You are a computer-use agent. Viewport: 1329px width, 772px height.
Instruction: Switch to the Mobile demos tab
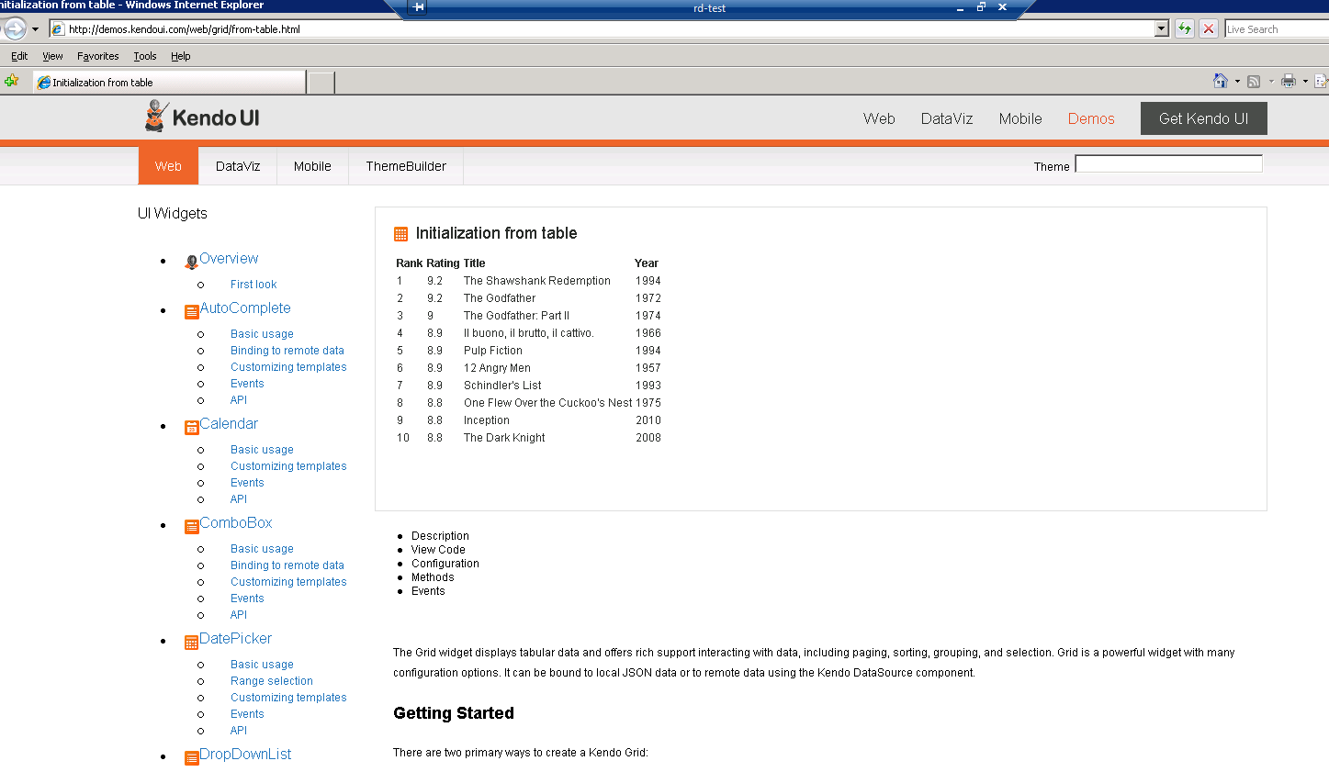point(312,166)
